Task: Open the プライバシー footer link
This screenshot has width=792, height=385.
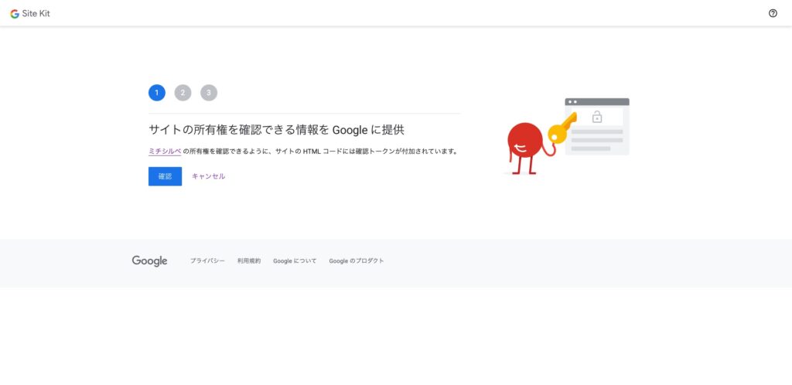Action: click(x=207, y=261)
